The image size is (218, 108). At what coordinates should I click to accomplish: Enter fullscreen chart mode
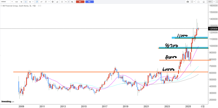click(x=217, y=2)
